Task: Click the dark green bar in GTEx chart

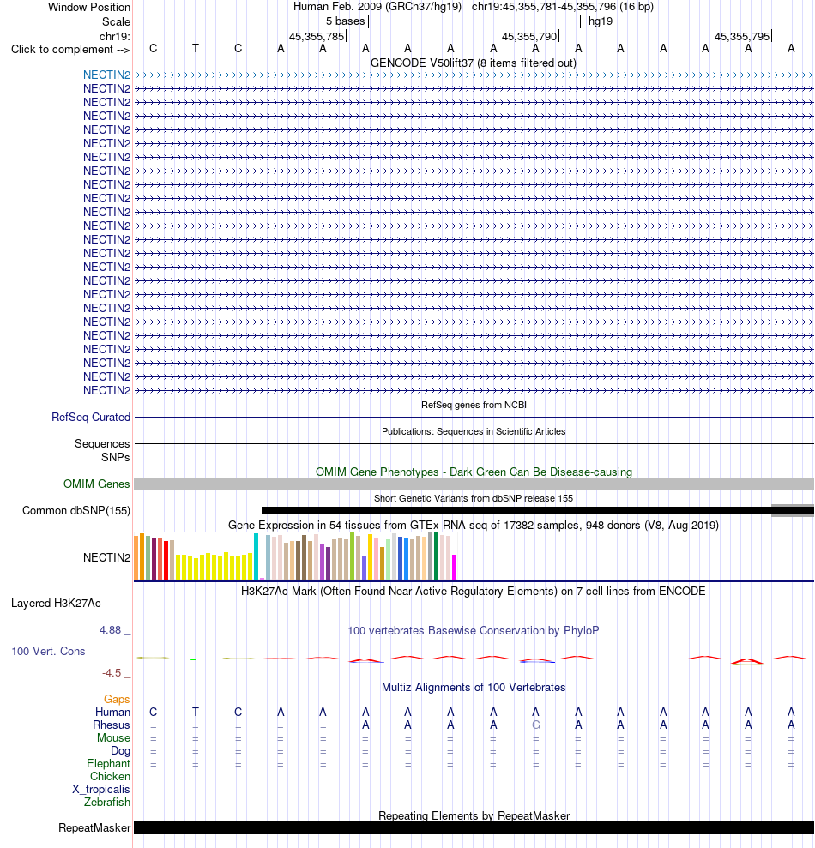Action: point(436,556)
